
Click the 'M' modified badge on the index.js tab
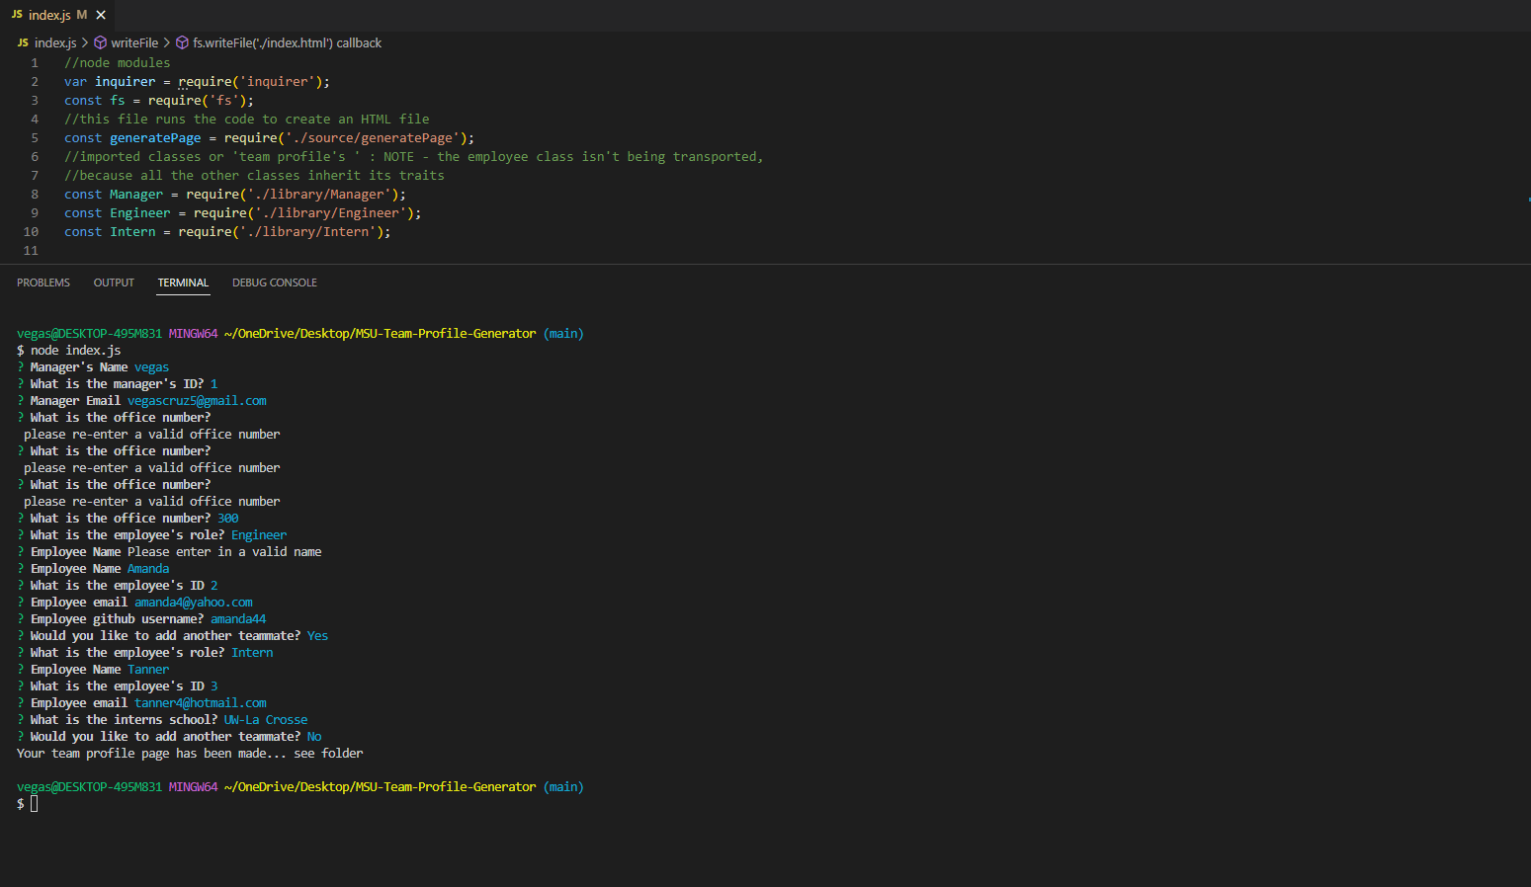point(81,15)
